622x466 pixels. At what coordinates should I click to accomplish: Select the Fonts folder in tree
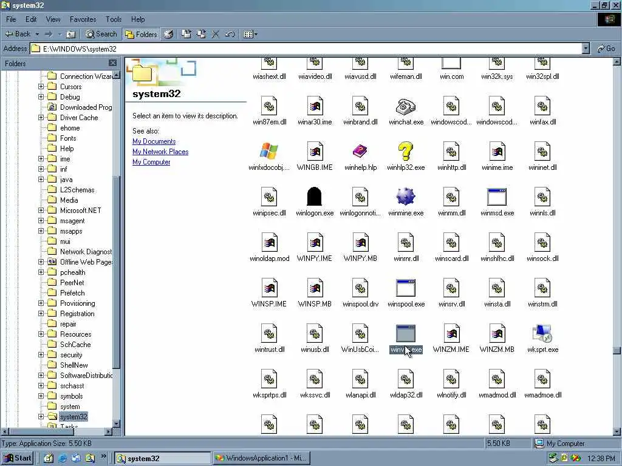point(68,138)
